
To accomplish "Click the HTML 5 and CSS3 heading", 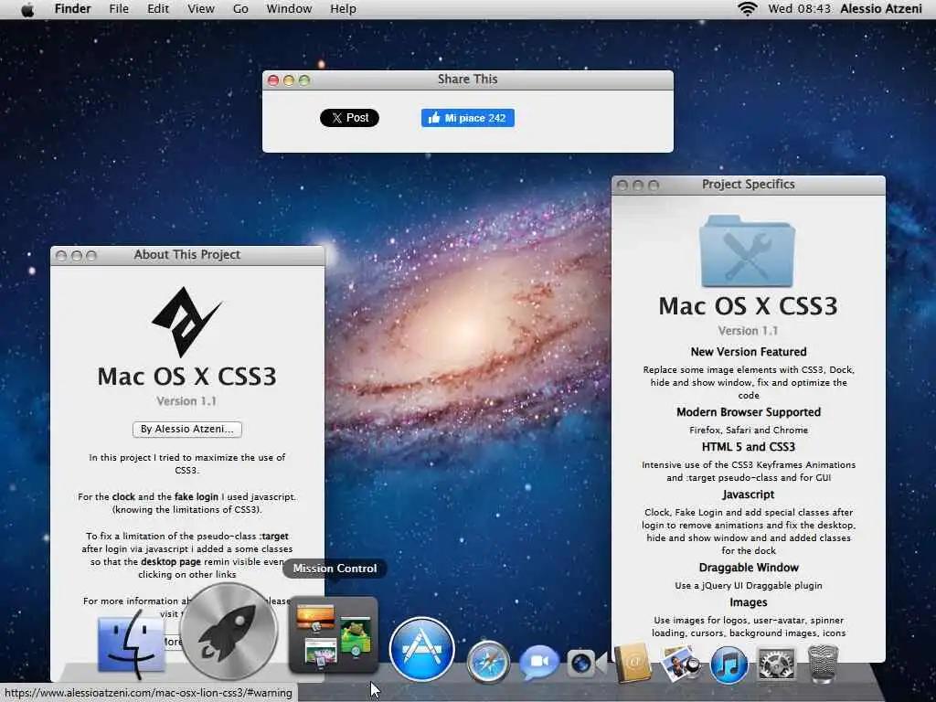I will point(749,446).
